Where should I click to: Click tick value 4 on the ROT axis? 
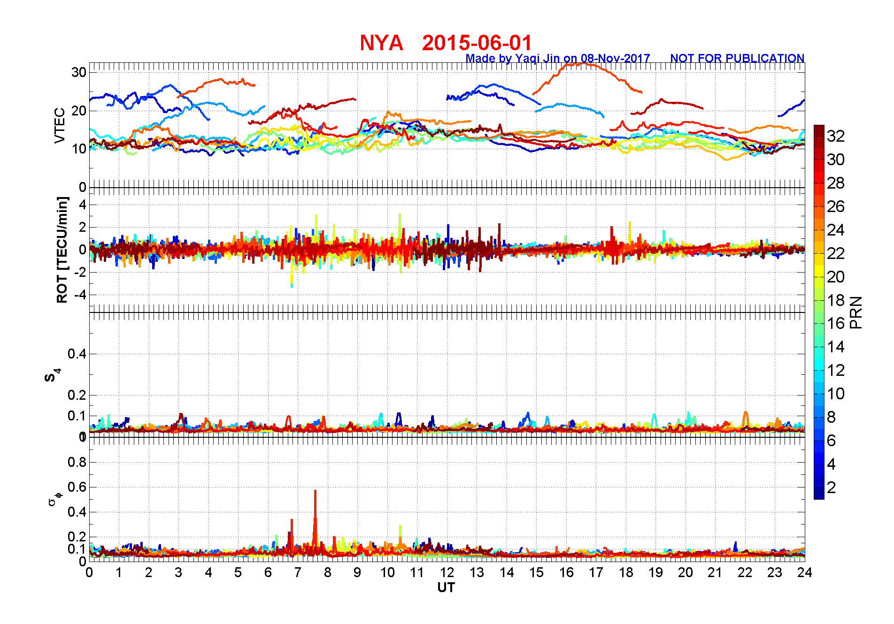[83, 205]
